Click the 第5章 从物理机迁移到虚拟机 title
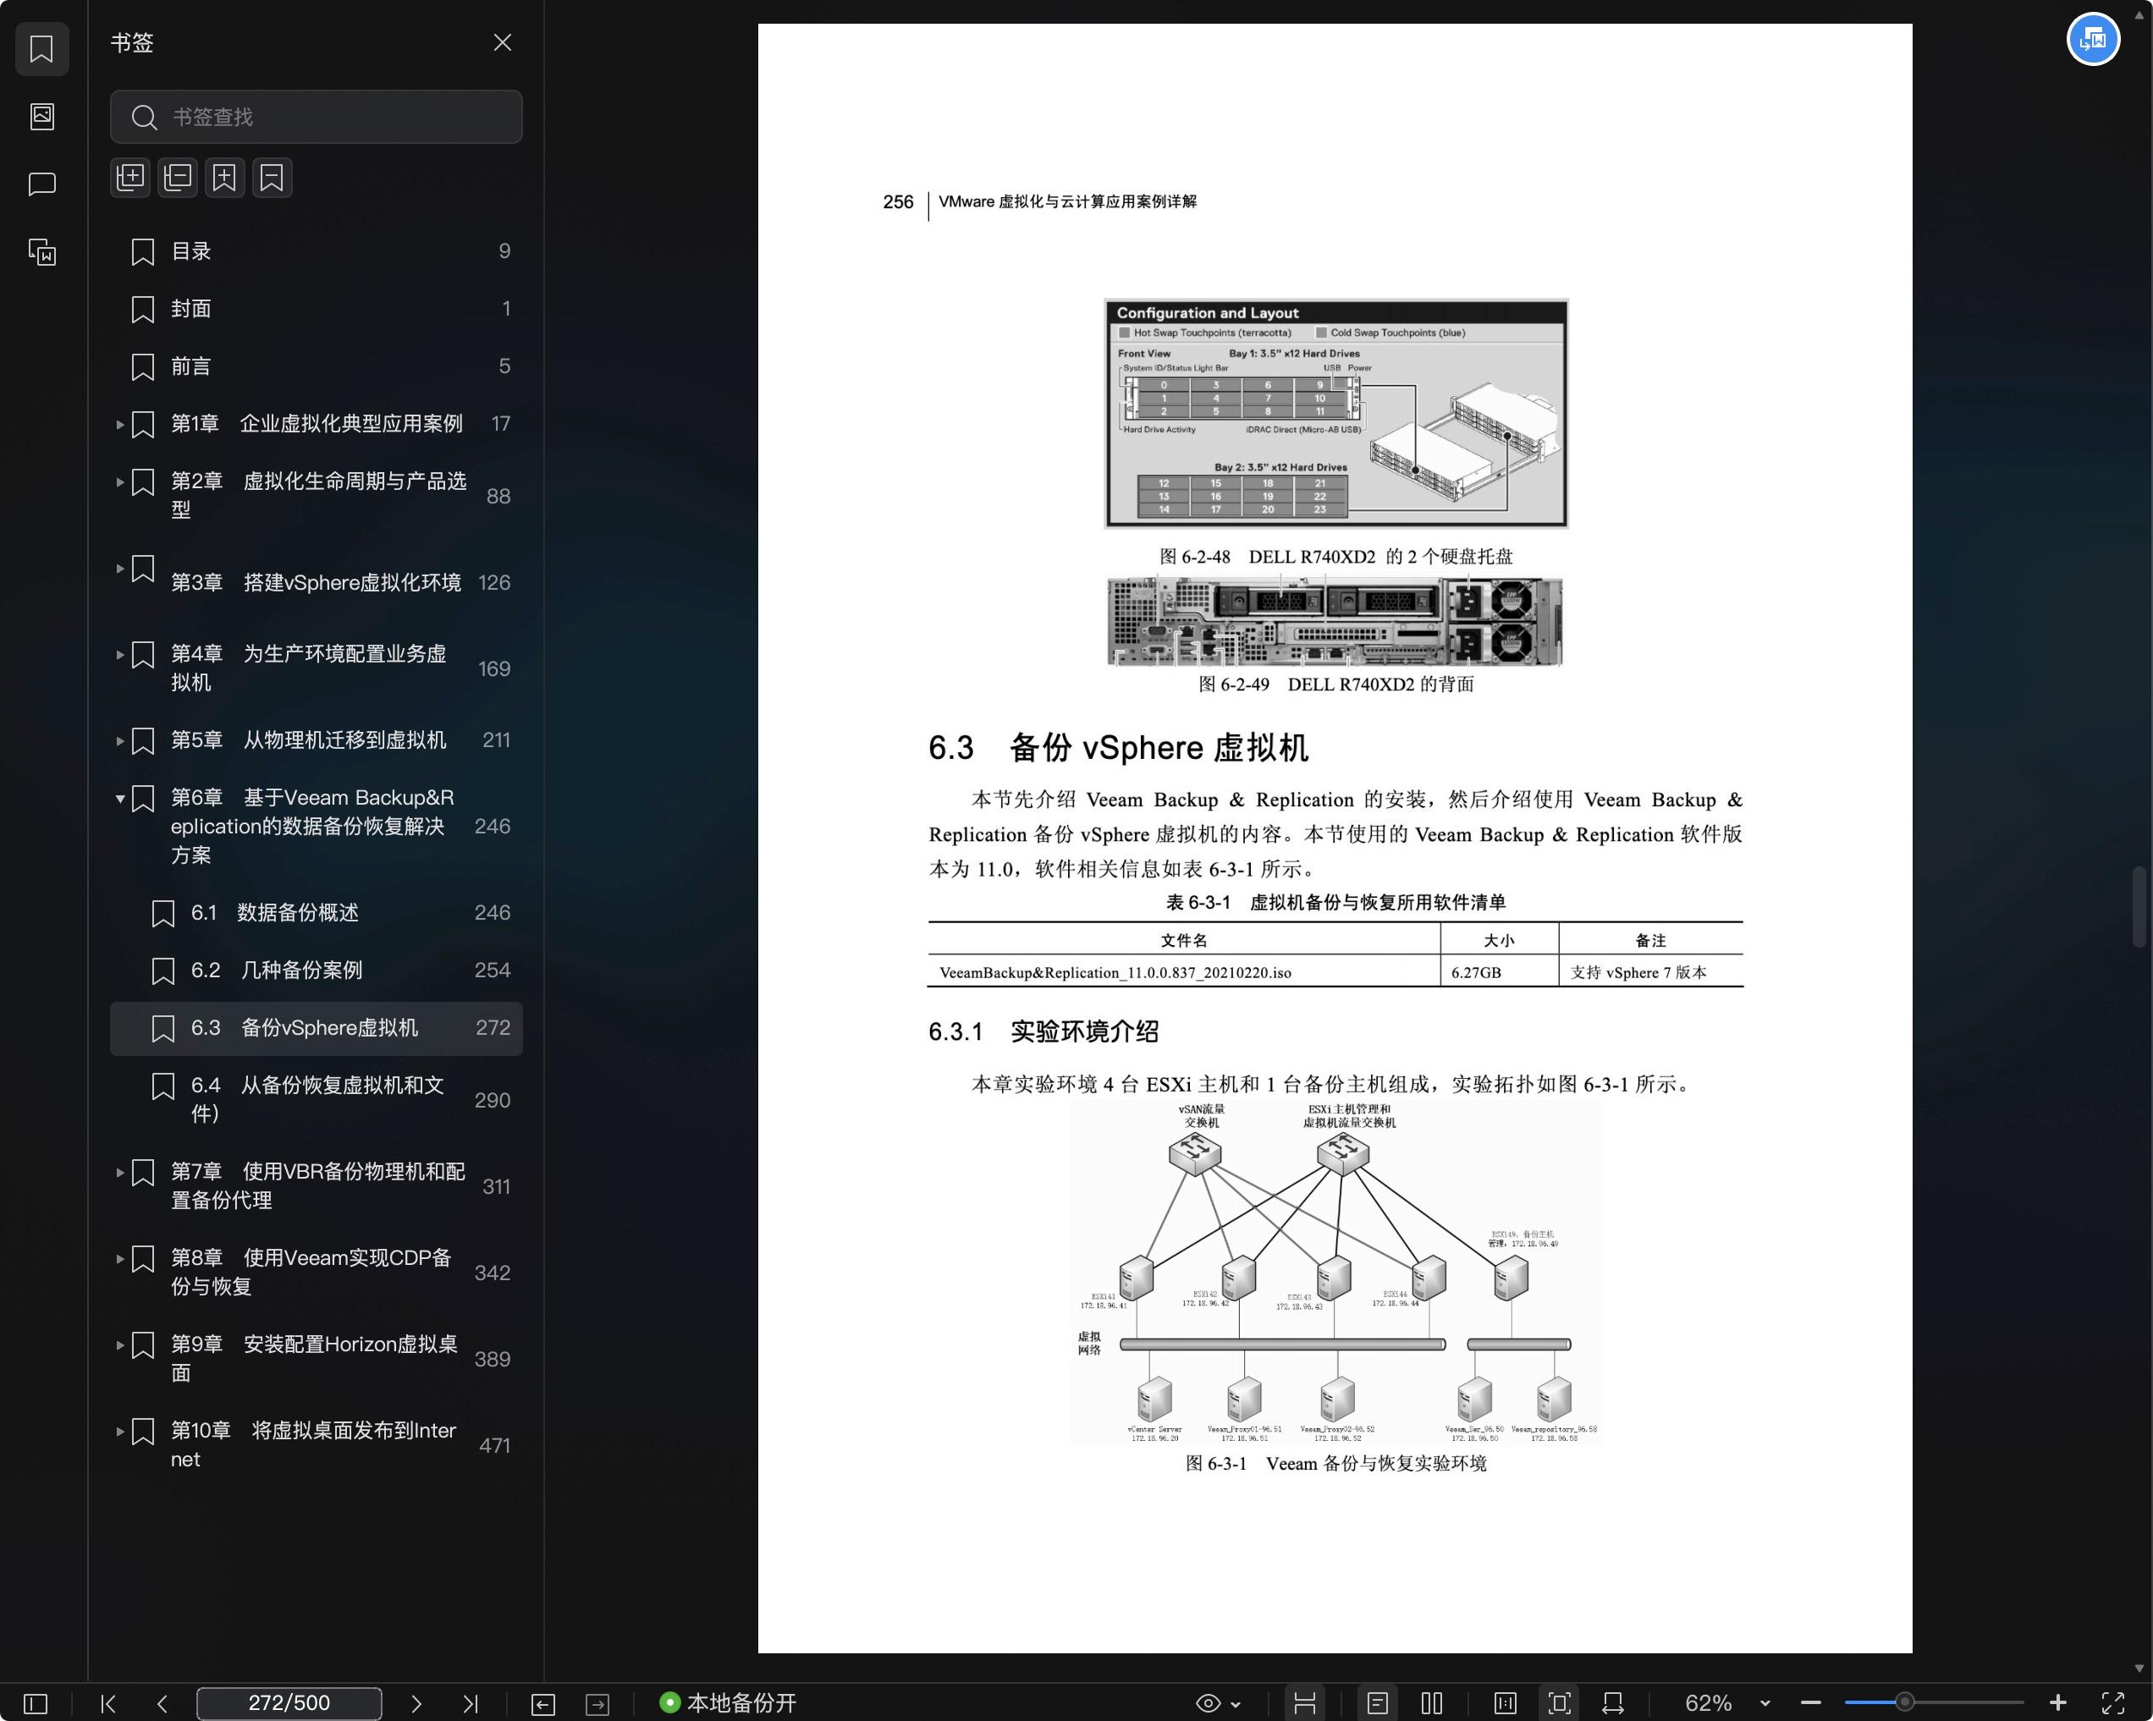Image resolution: width=2153 pixels, height=1721 pixels. [309, 740]
